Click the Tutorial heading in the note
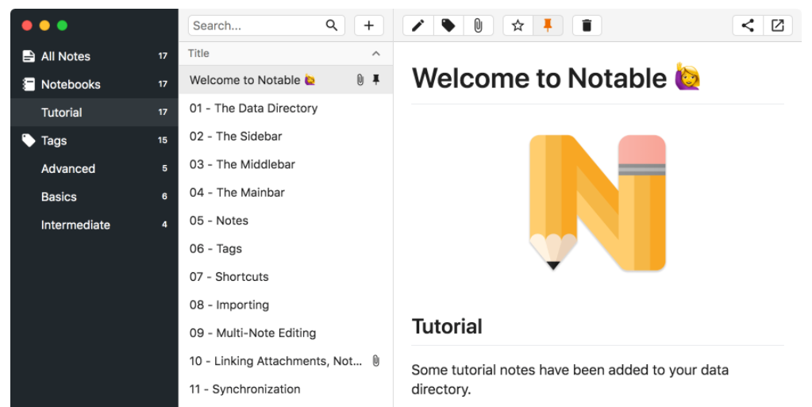The width and height of the screenshot is (812, 407). click(447, 327)
